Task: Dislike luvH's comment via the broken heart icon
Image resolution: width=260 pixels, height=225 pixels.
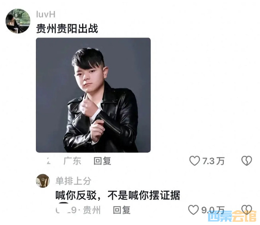Action: click(x=246, y=161)
